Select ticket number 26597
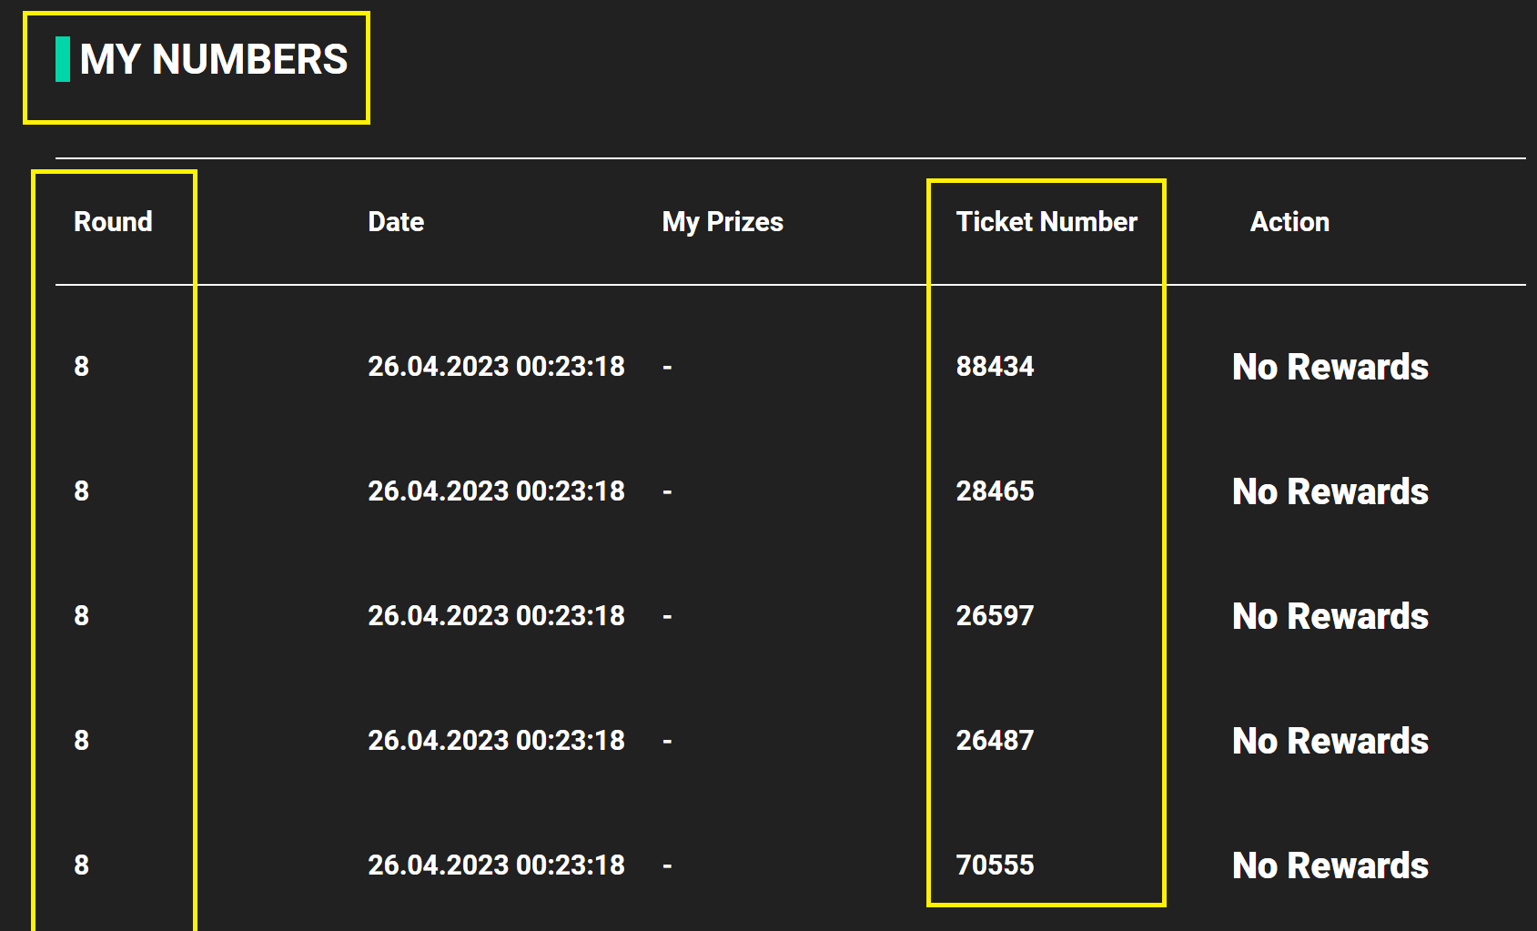Image resolution: width=1537 pixels, height=931 pixels. 995,616
